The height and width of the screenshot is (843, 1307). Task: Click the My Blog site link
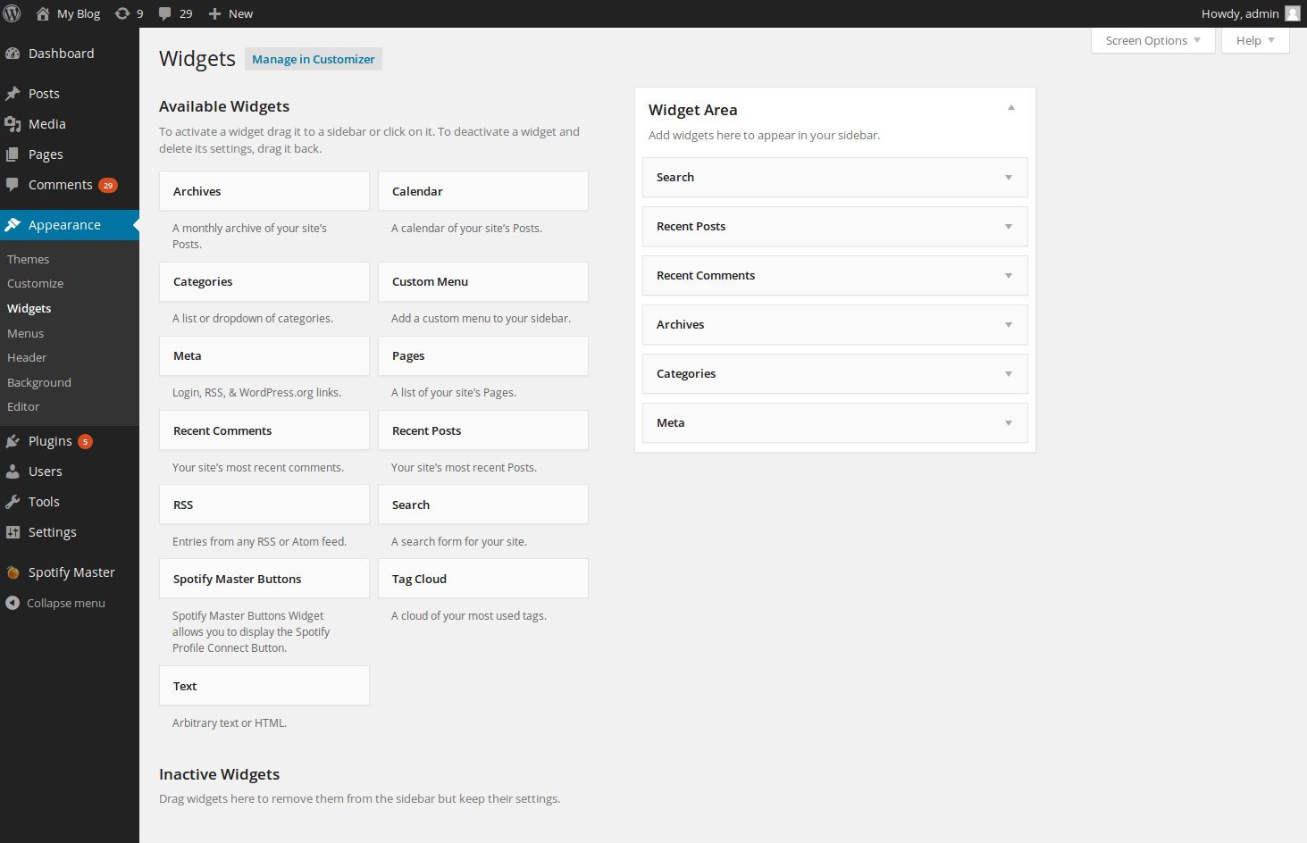point(78,13)
